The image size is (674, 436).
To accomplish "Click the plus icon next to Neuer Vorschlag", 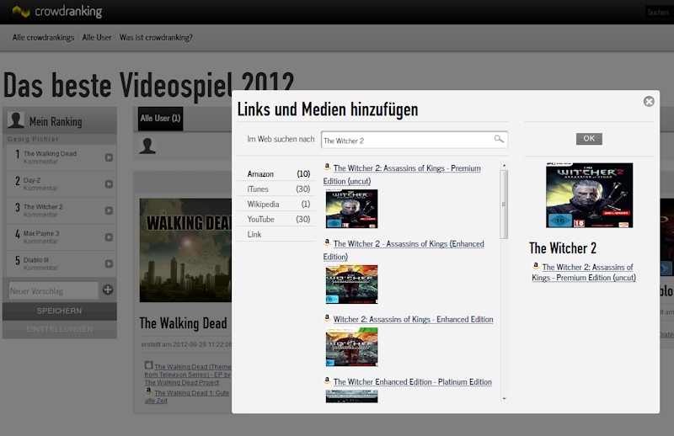I will 108,290.
